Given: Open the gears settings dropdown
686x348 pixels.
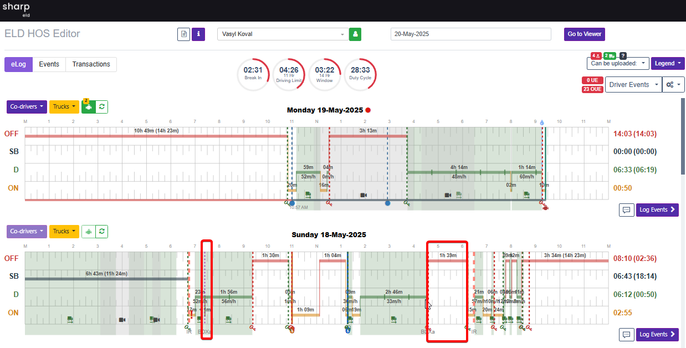Looking at the screenshot, I should point(674,85).
